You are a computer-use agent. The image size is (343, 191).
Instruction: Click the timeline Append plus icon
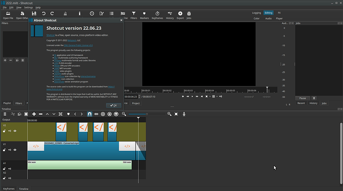34,114
